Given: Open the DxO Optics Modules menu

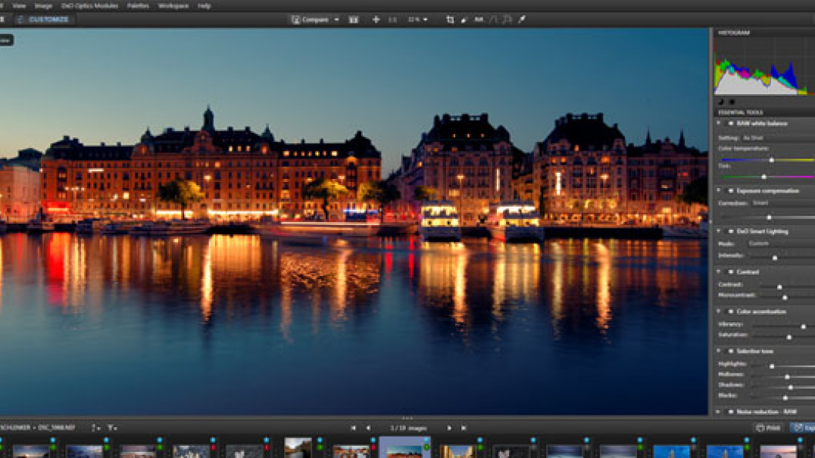Looking at the screenshot, I should (89, 6).
